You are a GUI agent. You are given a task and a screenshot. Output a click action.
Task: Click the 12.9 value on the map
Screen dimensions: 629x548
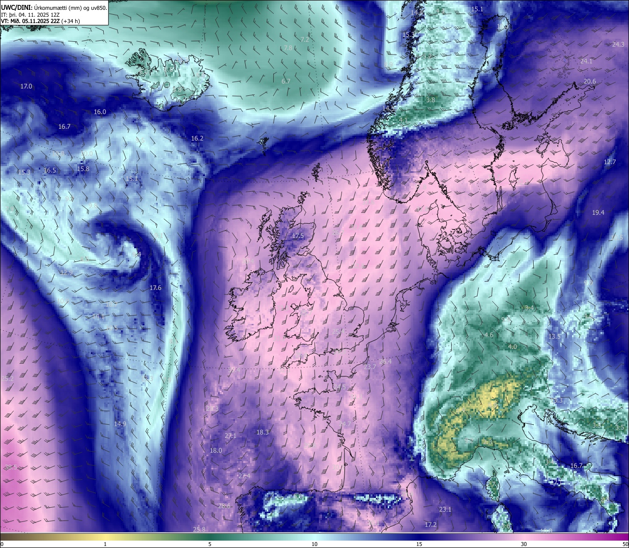coord(66,273)
